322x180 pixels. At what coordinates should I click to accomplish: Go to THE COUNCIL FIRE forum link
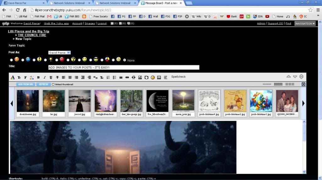[32, 35]
